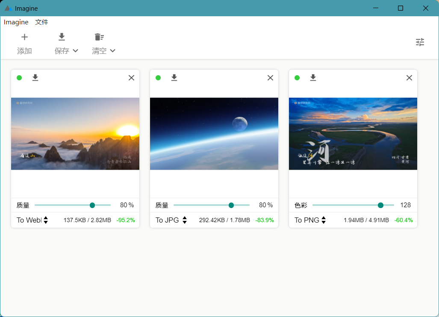Open the river landscape image preview

point(353,134)
